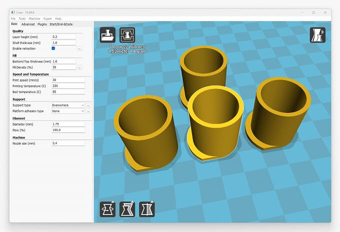Open retraction settings ellipsis button
Screen dimensions: 340x232
point(79,48)
